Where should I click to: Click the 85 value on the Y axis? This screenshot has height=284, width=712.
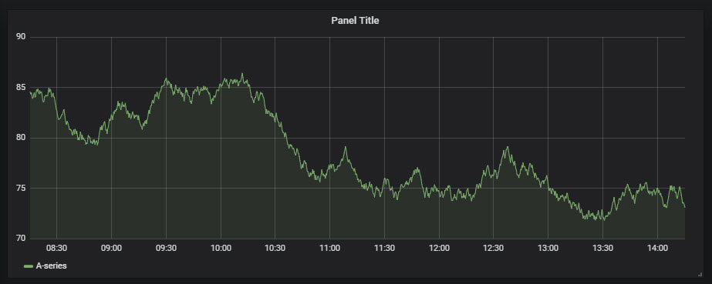[x=20, y=88]
